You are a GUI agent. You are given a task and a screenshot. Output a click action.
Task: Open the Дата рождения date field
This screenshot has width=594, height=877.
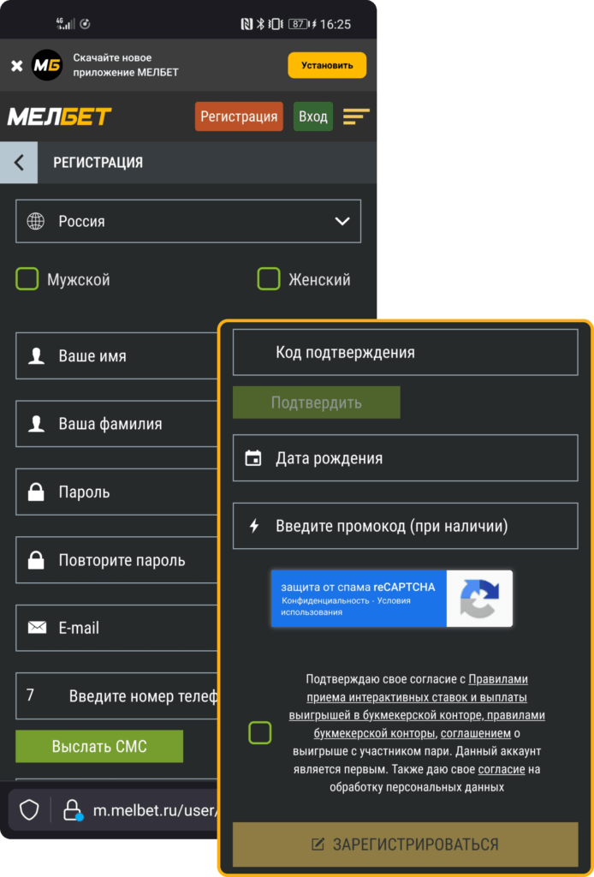click(x=405, y=458)
